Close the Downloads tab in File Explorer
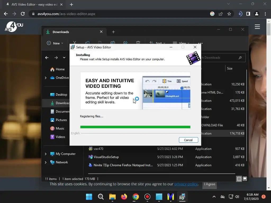Image resolution: width=271 pixels, height=203 pixels. (101, 32)
